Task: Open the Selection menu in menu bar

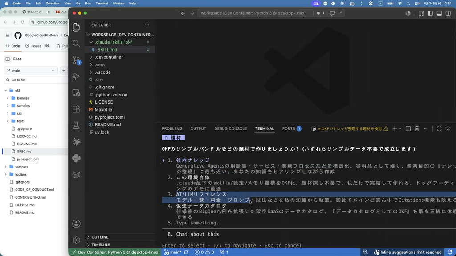Action: tap(53, 4)
